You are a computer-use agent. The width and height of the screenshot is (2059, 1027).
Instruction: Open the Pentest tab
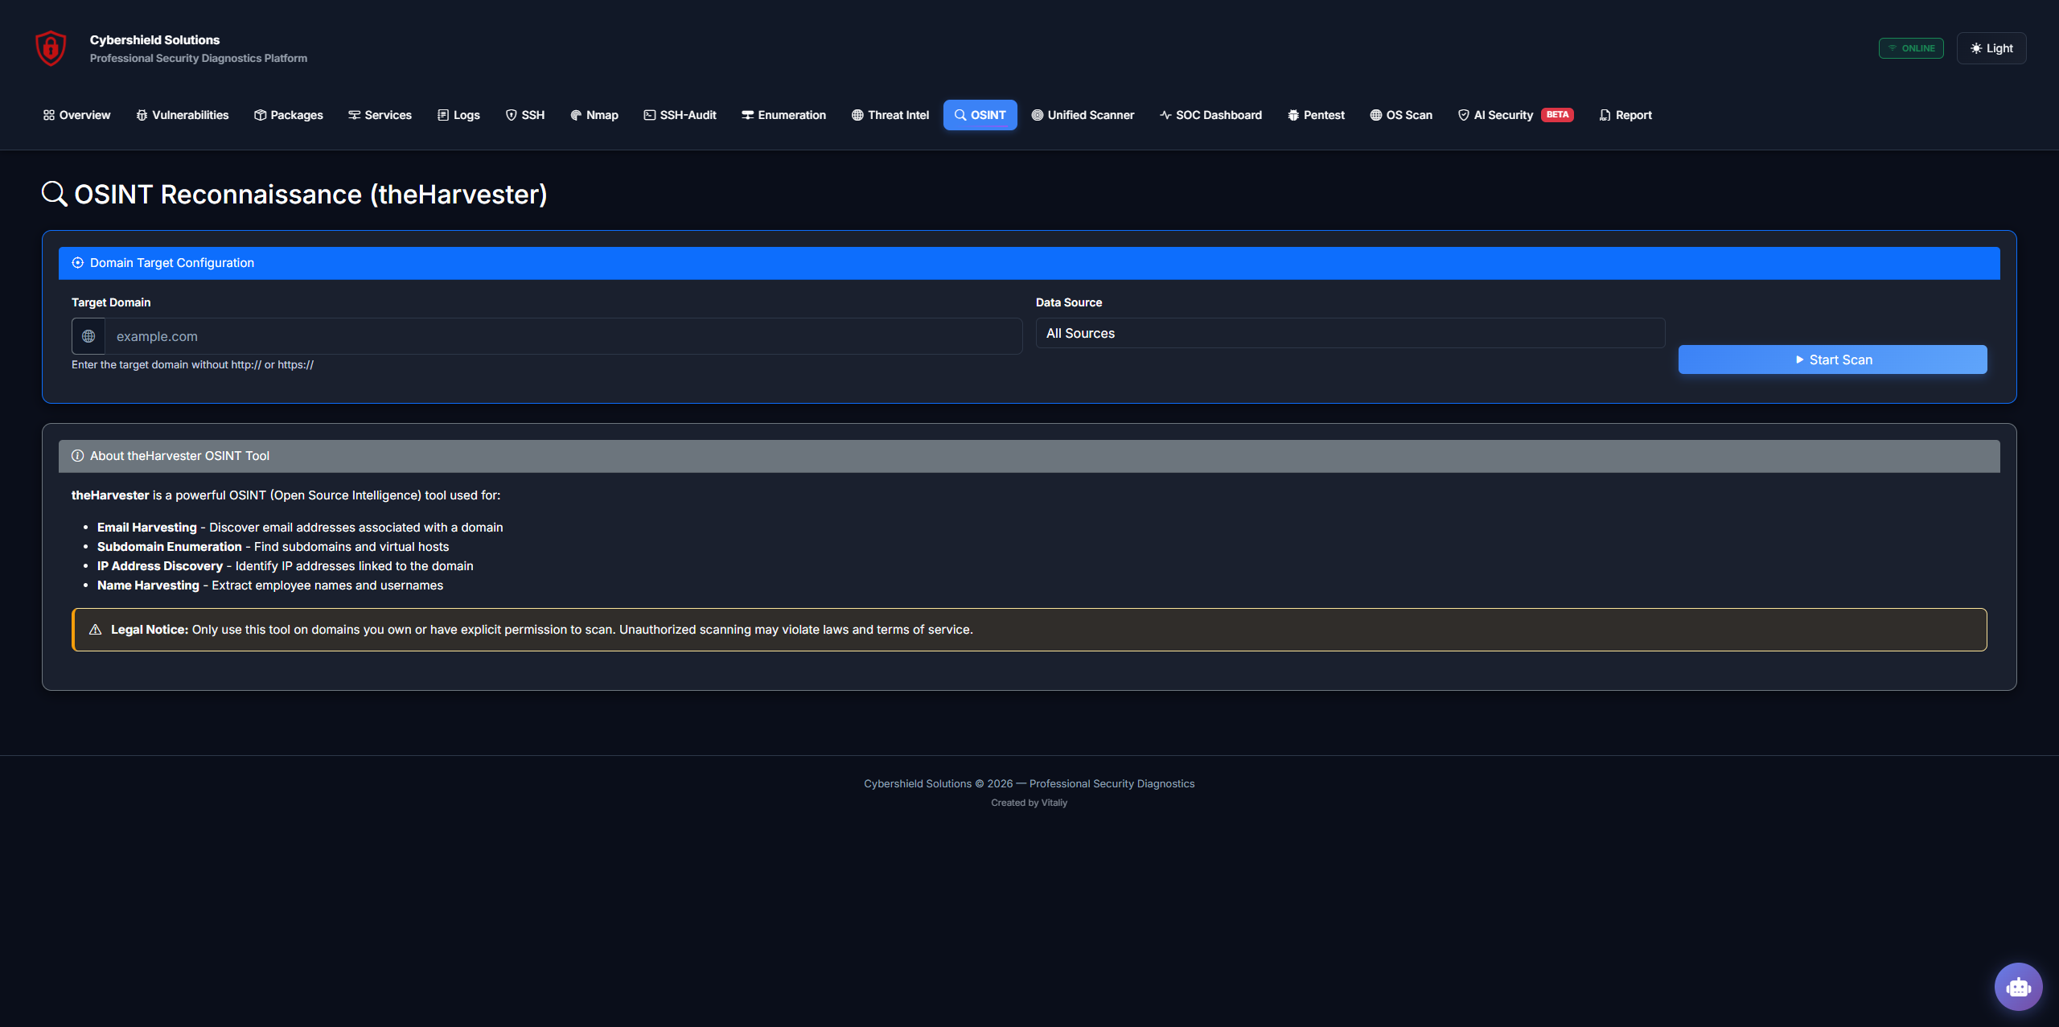click(x=1316, y=115)
